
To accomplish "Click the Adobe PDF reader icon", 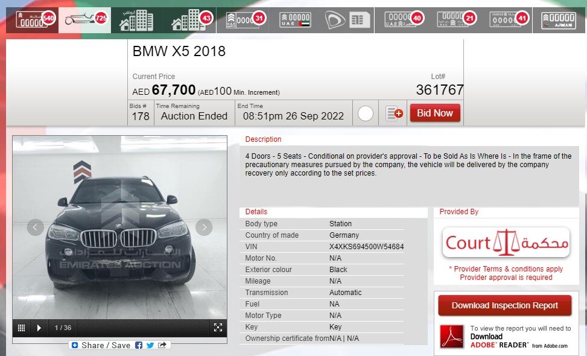I will pyautogui.click(x=452, y=337).
